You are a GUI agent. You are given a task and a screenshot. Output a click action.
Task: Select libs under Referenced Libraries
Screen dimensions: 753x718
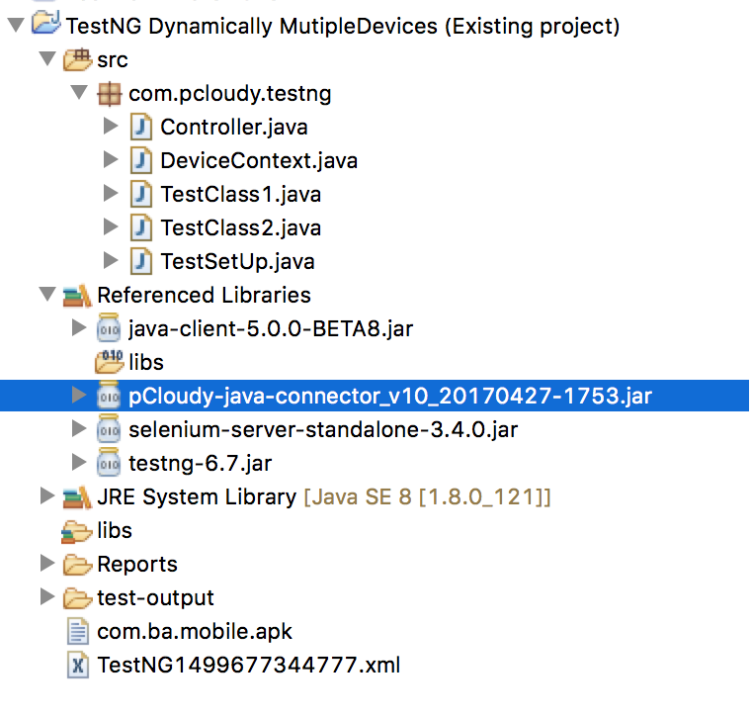pos(146,362)
